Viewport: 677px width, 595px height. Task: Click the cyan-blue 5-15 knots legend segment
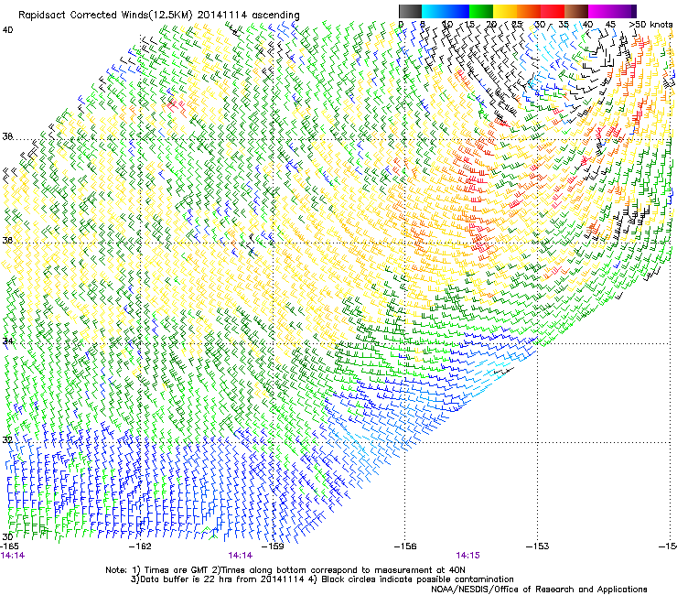coord(446,11)
